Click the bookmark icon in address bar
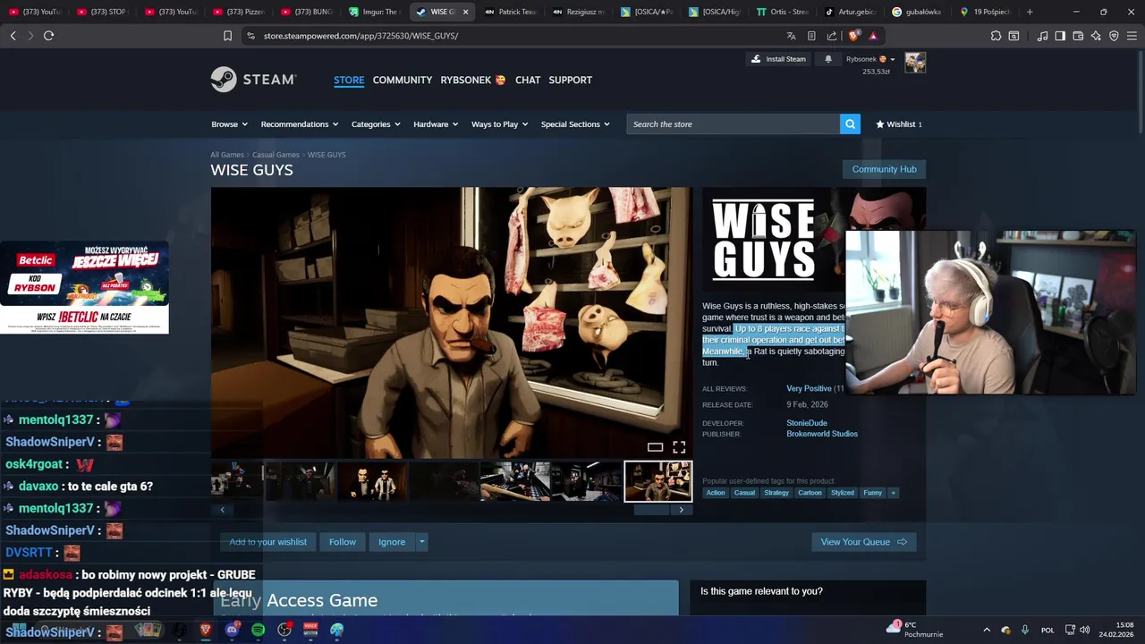The image size is (1145, 644). tap(227, 36)
